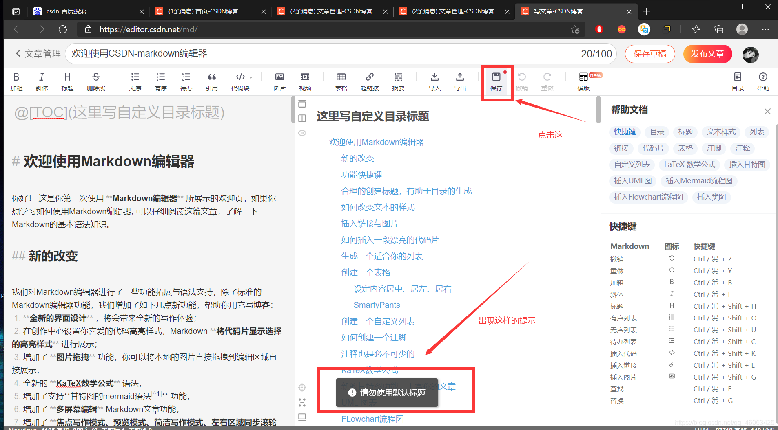Click 保存草稿 save draft button

pos(650,54)
